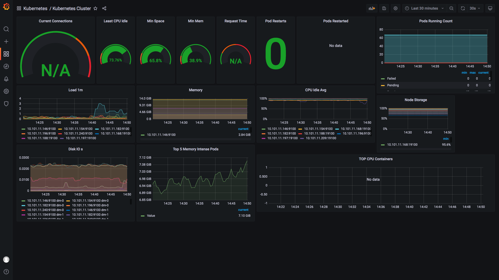Open Server Admin shield icon
The height and width of the screenshot is (280, 499).
pyautogui.click(x=6, y=104)
